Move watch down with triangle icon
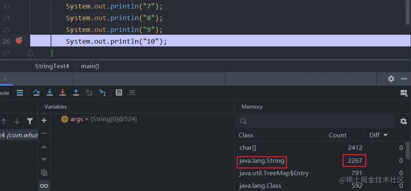Viewport: 411px width, 191px height. pyautogui.click(x=44, y=160)
